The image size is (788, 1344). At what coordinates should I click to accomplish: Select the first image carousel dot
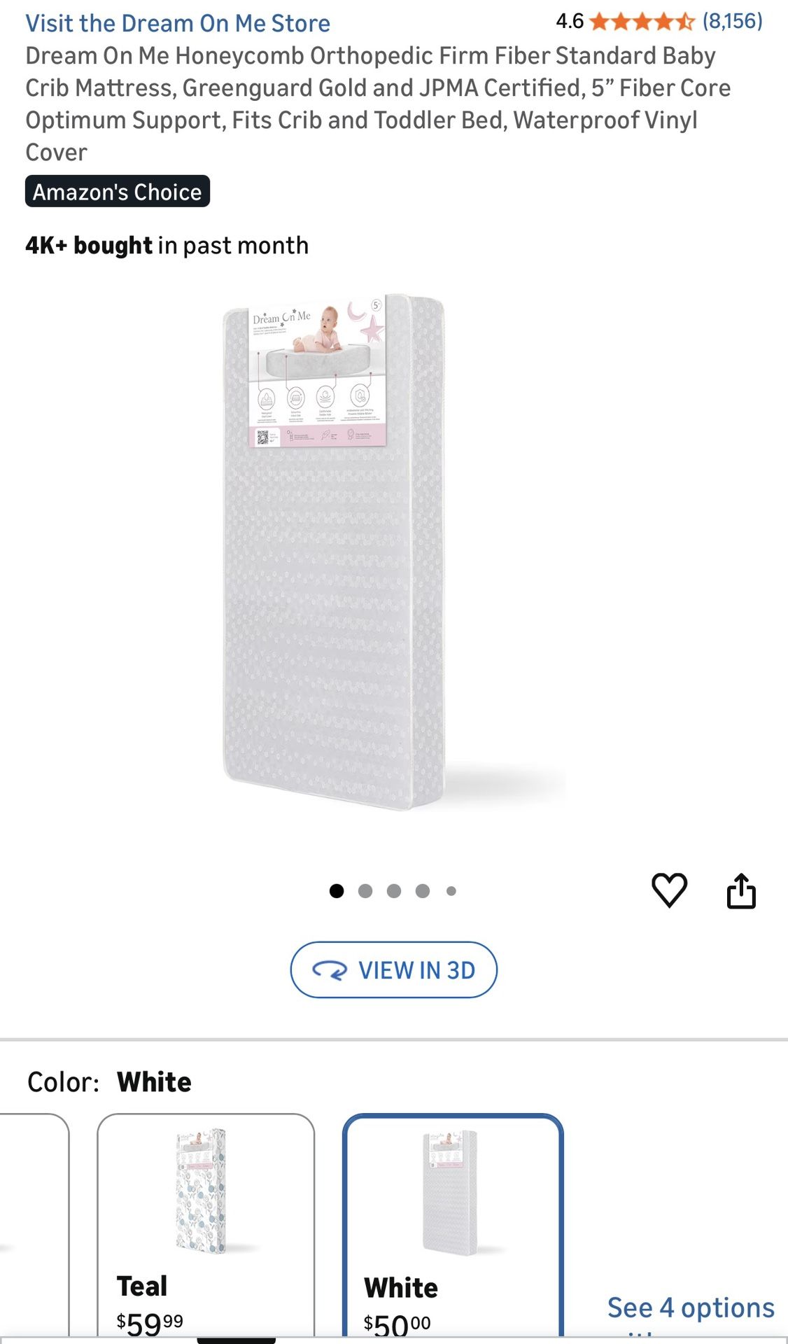337,891
